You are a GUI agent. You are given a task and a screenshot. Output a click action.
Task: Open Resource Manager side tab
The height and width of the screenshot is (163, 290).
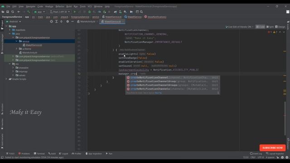2,43
